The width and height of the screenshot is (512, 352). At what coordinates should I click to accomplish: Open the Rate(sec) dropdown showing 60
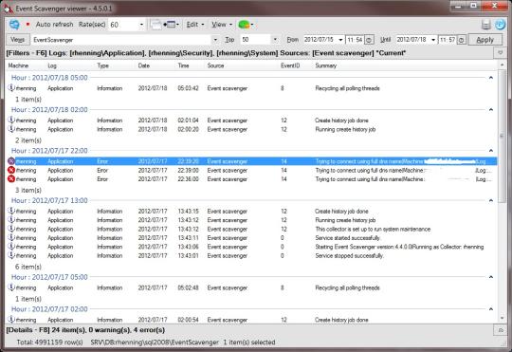(141, 25)
